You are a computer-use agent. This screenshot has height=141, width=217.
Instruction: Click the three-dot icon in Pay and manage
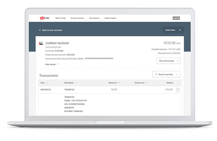[178, 61]
